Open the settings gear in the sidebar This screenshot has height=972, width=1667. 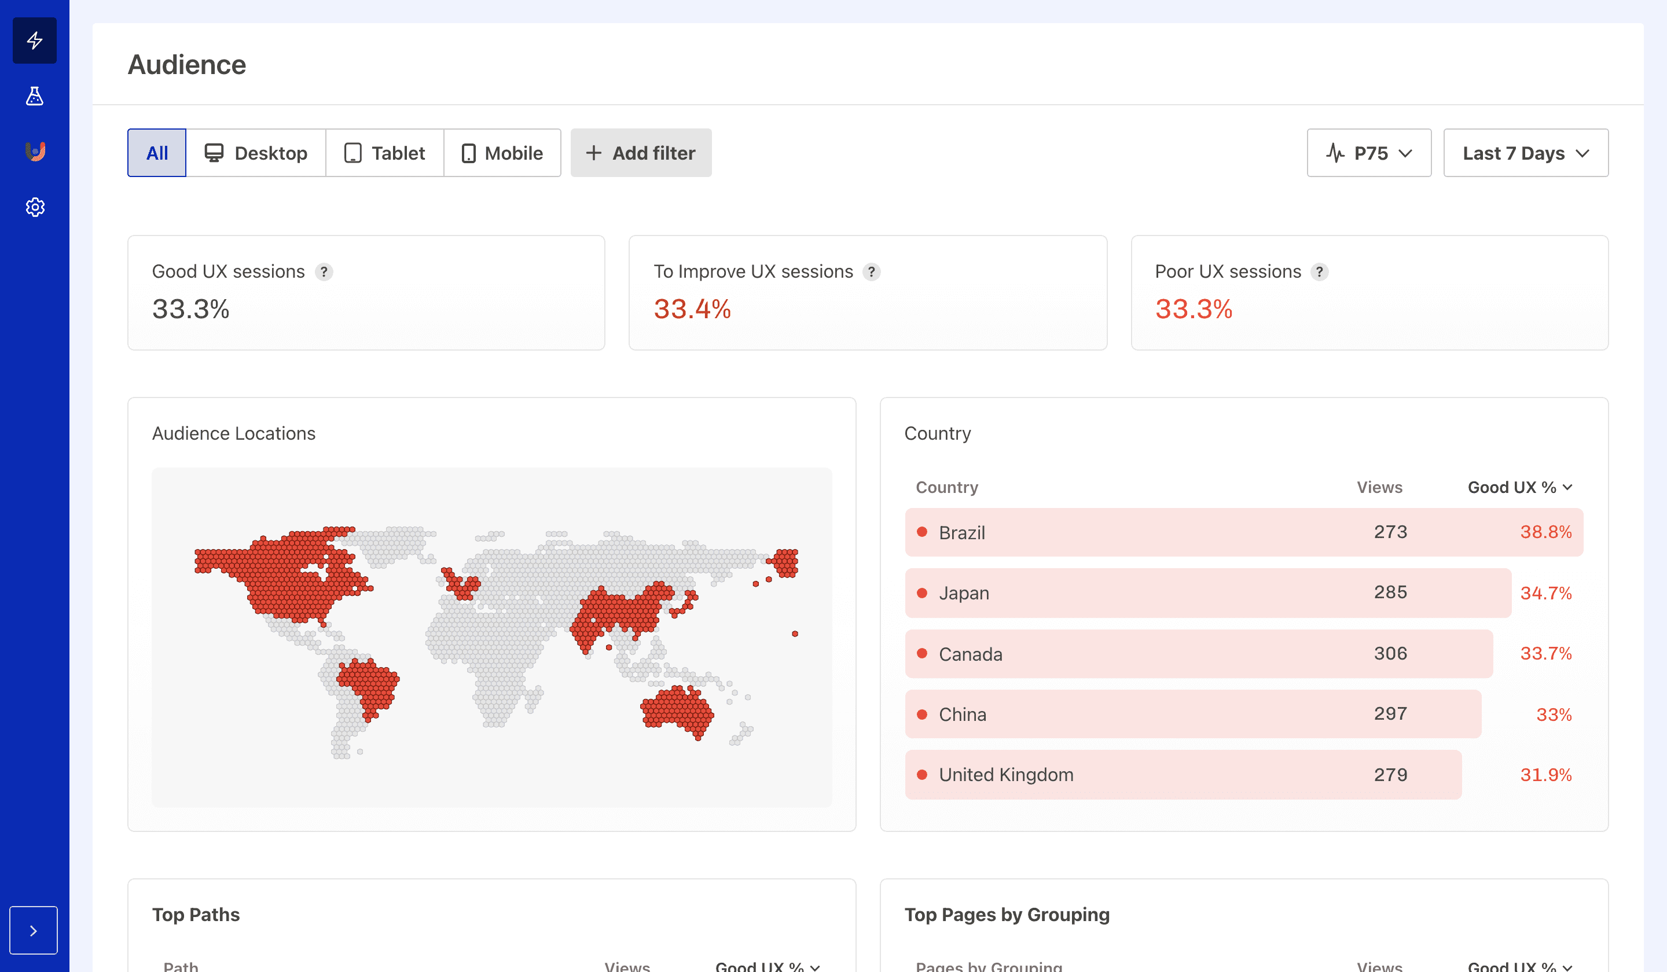[x=34, y=207]
